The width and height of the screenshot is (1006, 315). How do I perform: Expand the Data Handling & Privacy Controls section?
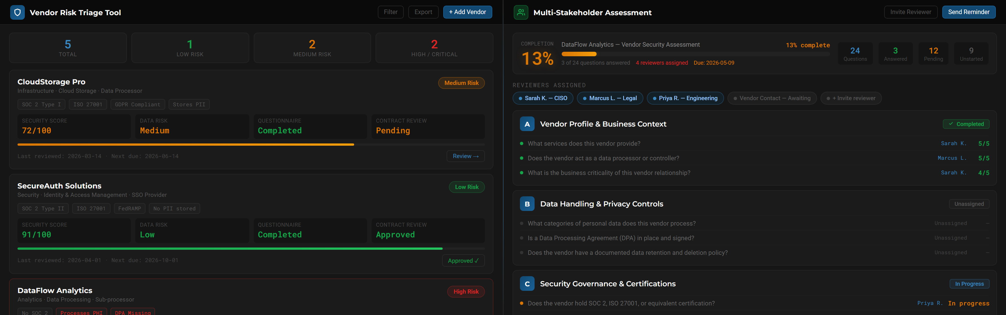click(x=601, y=204)
